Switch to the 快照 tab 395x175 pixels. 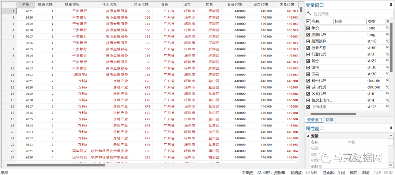pyautogui.click(x=329, y=120)
